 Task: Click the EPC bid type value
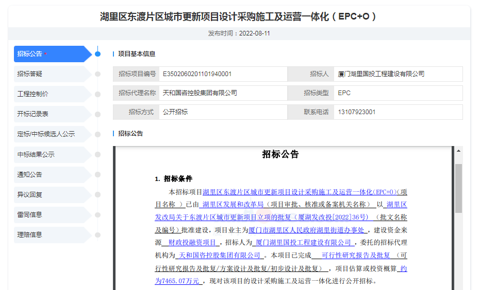click(344, 93)
